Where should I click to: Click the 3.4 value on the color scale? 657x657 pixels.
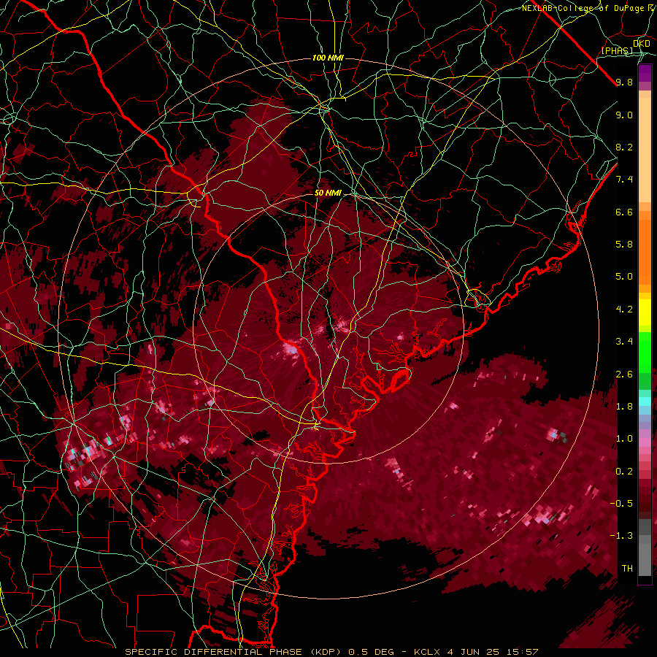(624, 342)
